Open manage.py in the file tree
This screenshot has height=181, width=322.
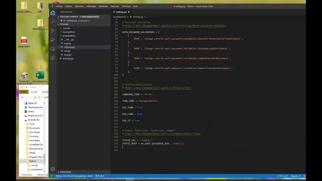(x=68, y=58)
